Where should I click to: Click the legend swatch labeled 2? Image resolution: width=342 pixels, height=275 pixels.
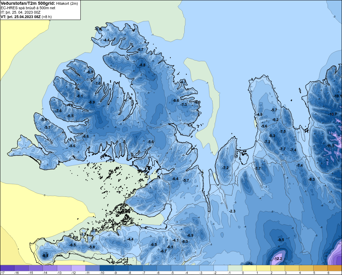[278, 268]
